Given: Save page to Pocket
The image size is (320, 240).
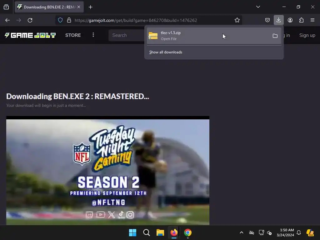Looking at the screenshot, I should tap(267, 20).
